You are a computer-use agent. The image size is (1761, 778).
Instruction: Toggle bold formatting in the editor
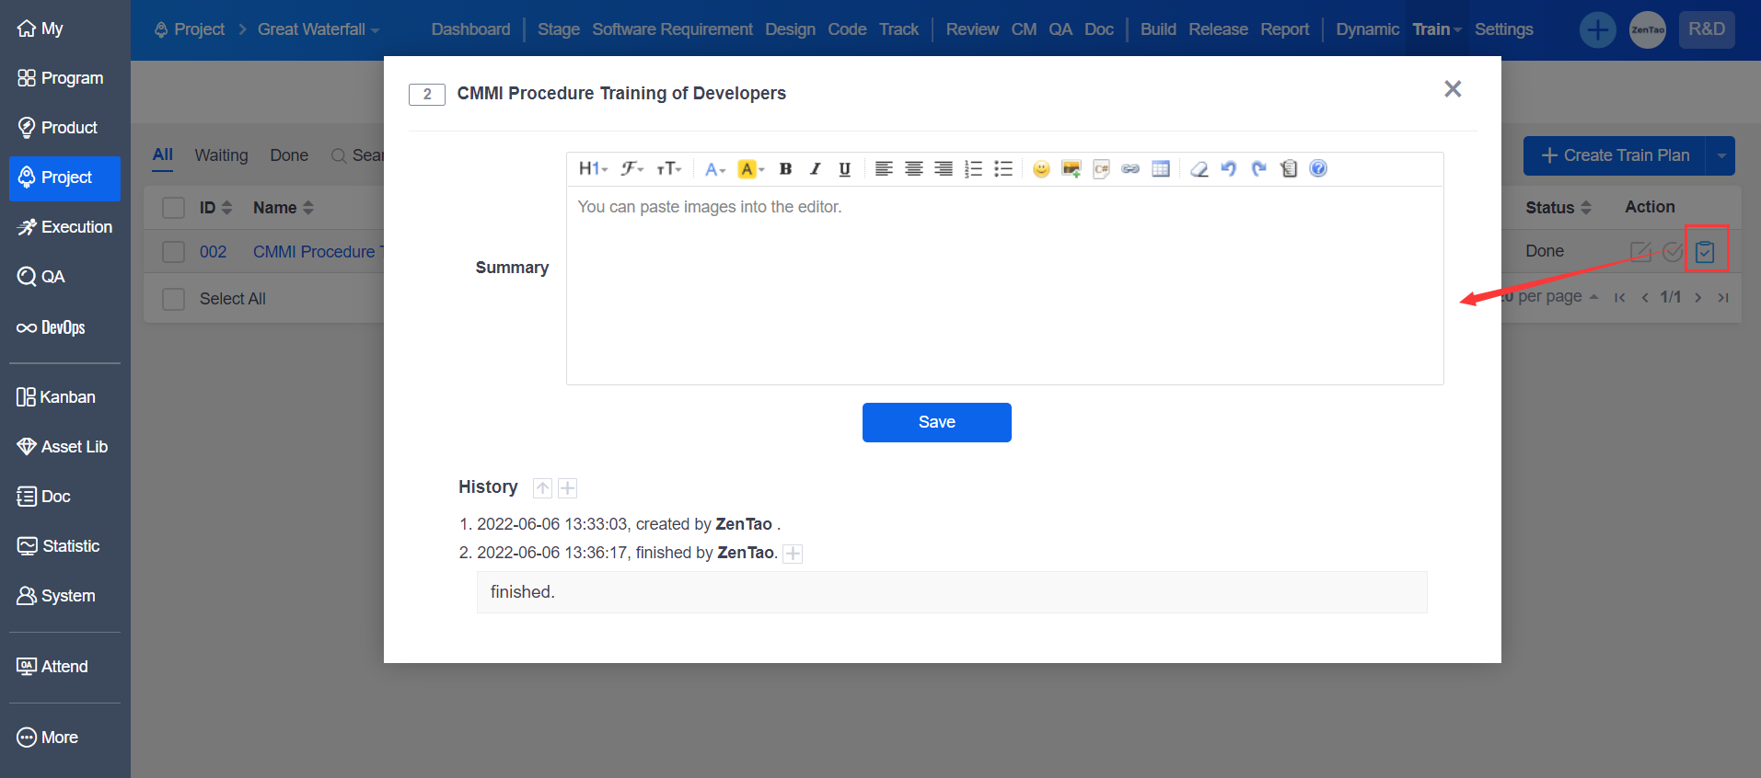coord(785,168)
